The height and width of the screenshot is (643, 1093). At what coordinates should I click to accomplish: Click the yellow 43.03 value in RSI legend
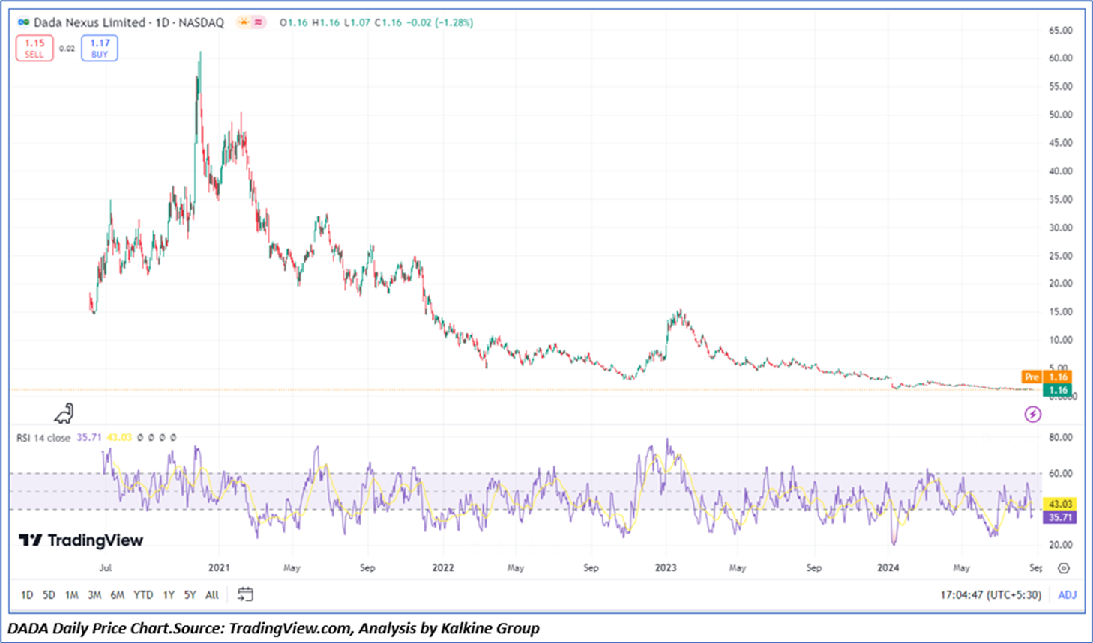click(119, 438)
